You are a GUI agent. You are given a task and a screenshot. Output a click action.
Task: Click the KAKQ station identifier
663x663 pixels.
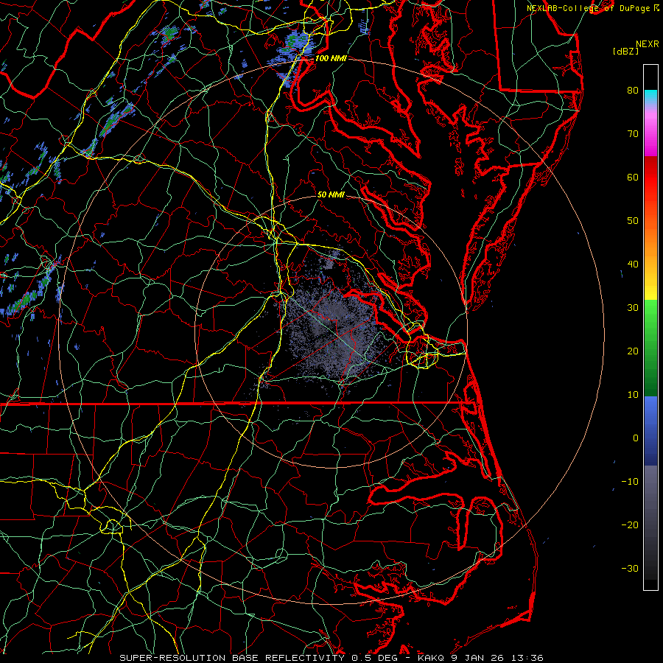(x=431, y=658)
